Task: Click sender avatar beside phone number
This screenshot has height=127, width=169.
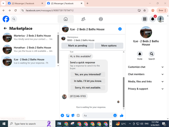Action: tap(64, 97)
